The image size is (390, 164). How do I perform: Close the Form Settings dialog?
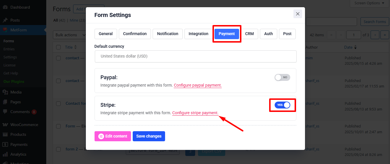297,14
